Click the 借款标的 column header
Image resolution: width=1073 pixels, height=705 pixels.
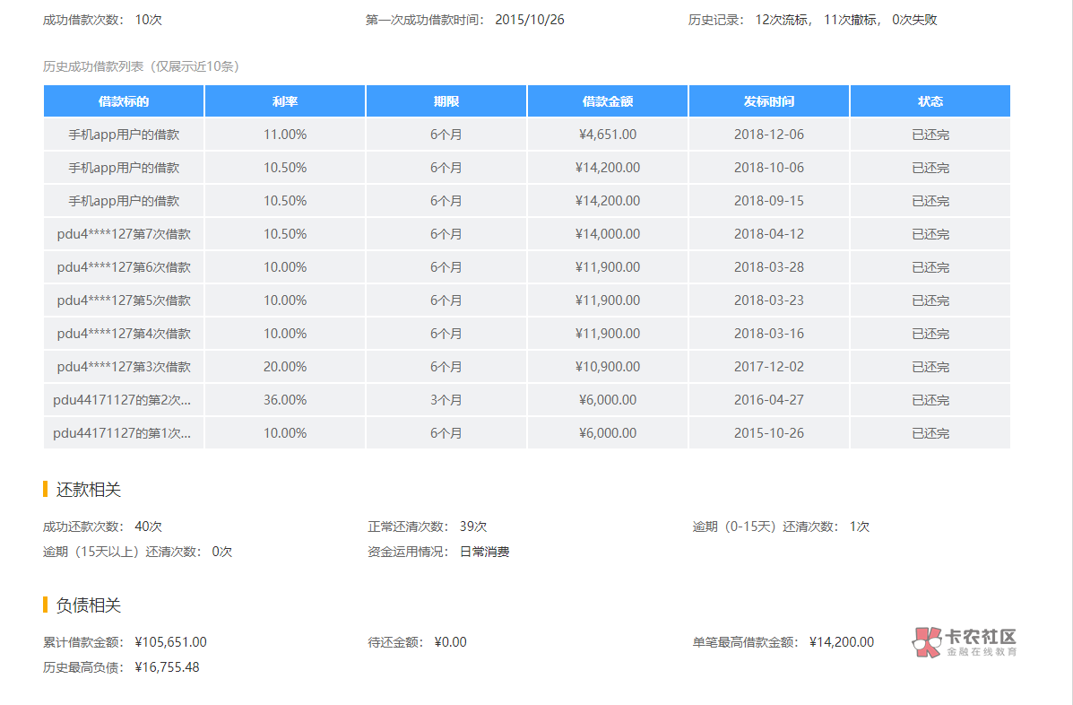point(124,101)
